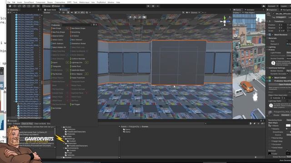Switch to the Scene tab
Screen dimensions: 291x163
click(64, 10)
